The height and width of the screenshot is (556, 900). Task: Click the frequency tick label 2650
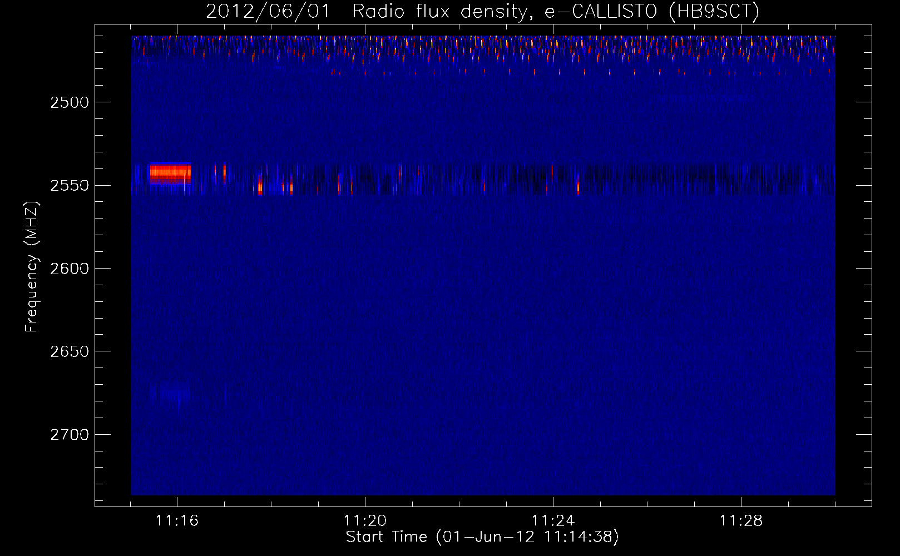70,351
